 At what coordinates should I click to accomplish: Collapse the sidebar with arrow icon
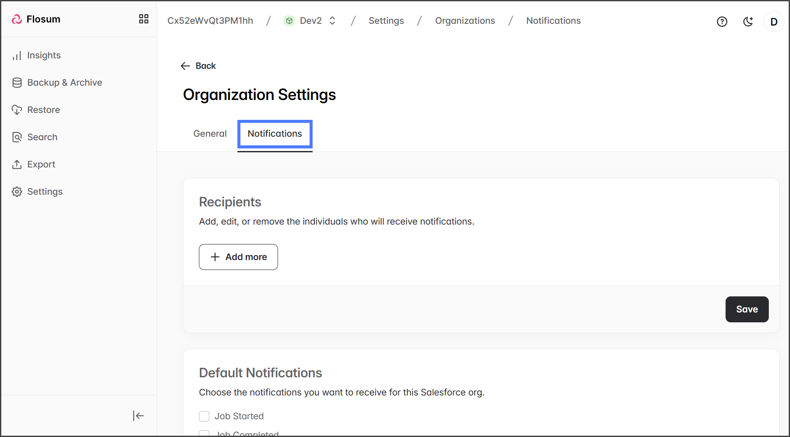(x=138, y=416)
